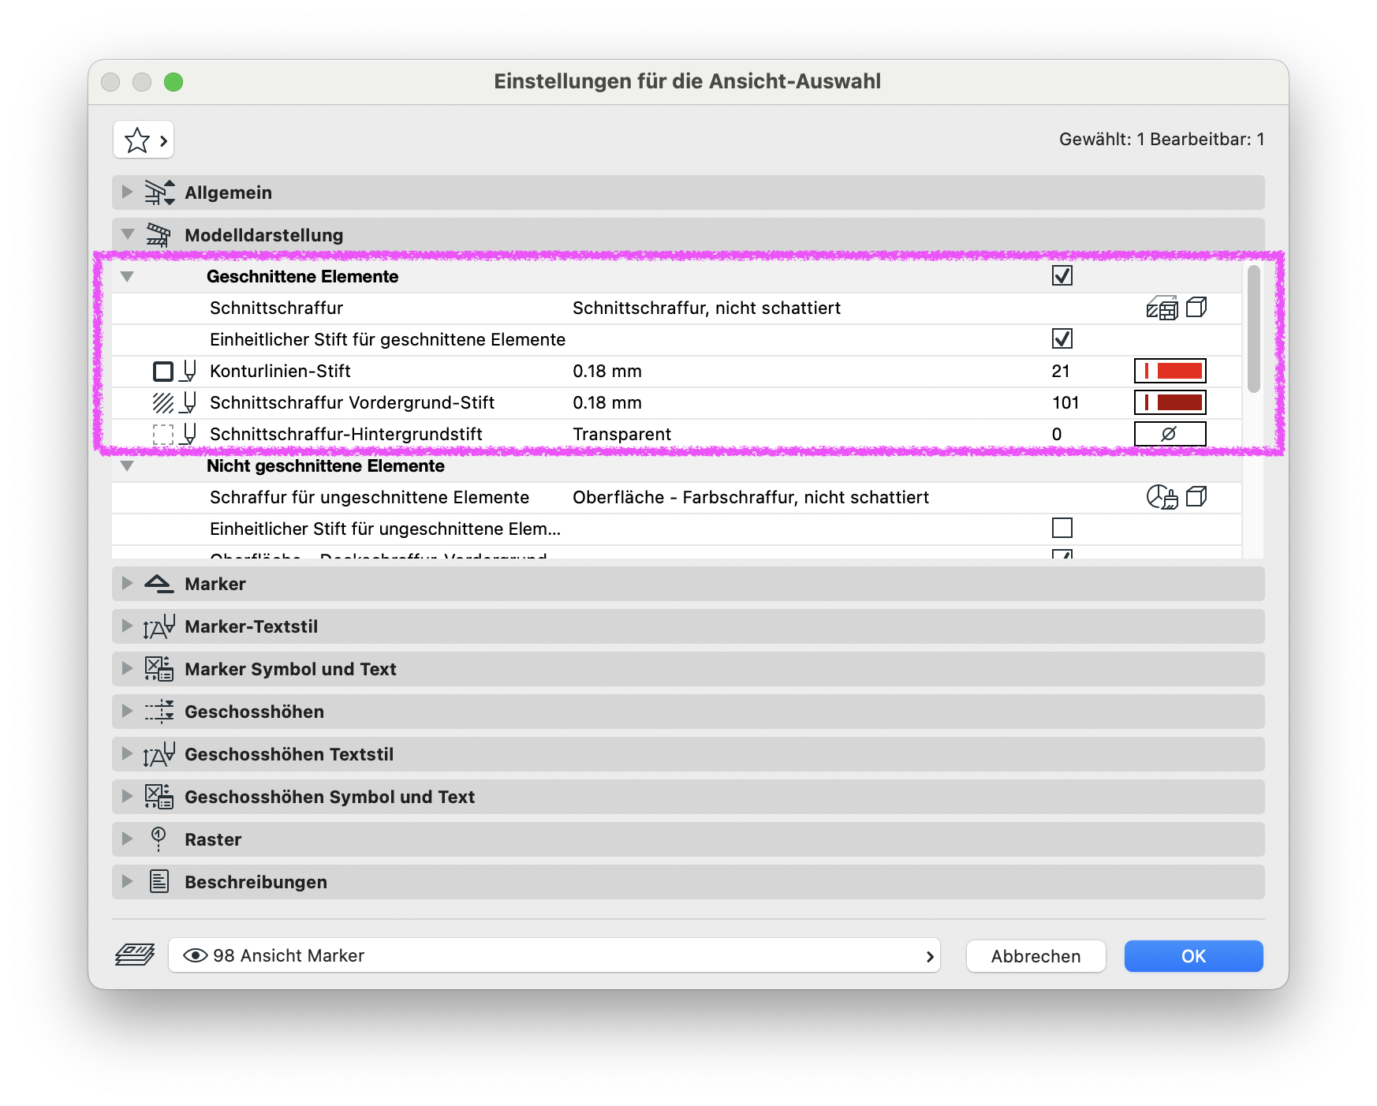1377x1106 pixels.
Task: Click 'Schnittschraffur, nicht schattiert' value
Action: point(707,308)
